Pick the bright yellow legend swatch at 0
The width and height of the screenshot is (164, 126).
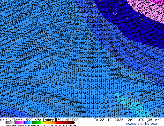click(42, 123)
